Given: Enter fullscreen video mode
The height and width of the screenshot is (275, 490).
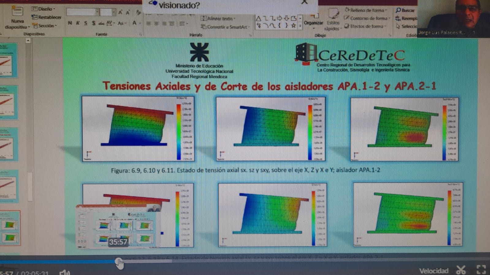Looking at the screenshot, I should click(x=481, y=269).
